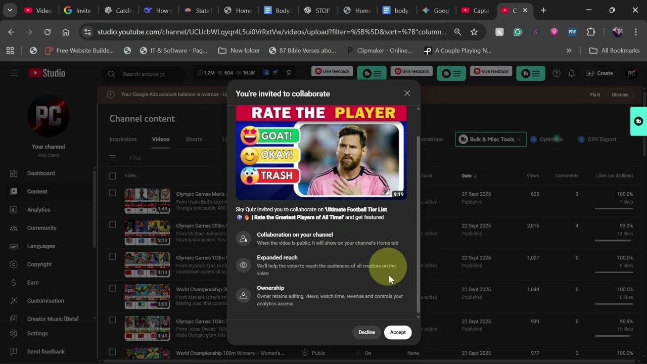
Task: Expand the hidden bookmarks chevron
Action: tap(569, 51)
